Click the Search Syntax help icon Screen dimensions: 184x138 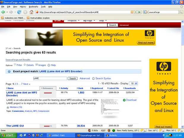pos(93,78)
